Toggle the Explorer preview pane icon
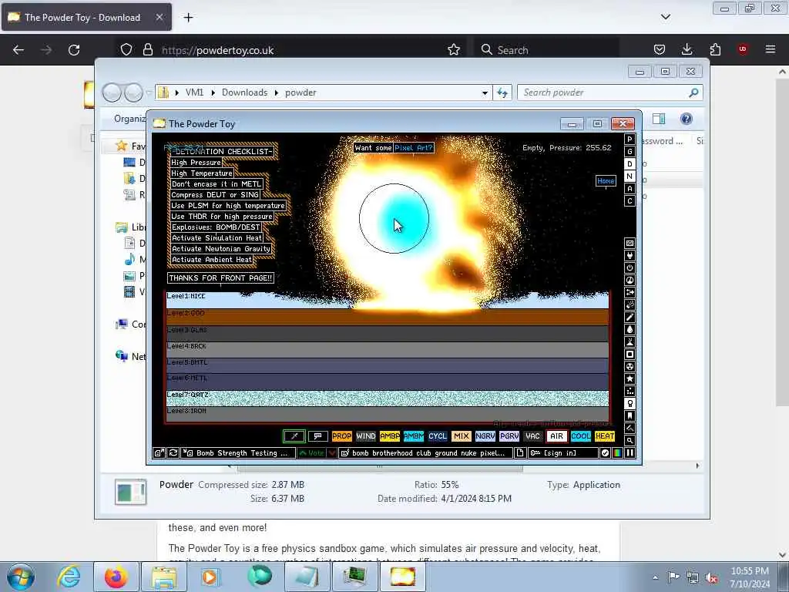This screenshot has width=789, height=592. coord(659,119)
